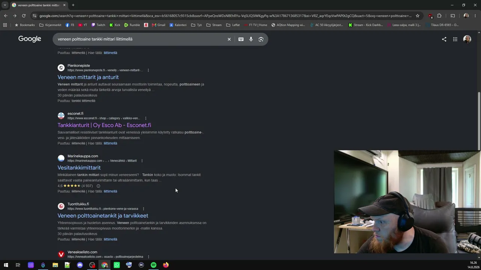The height and width of the screenshot is (270, 481).
Task: Open the bookmarks apps grid shortcut
Action: point(5,25)
